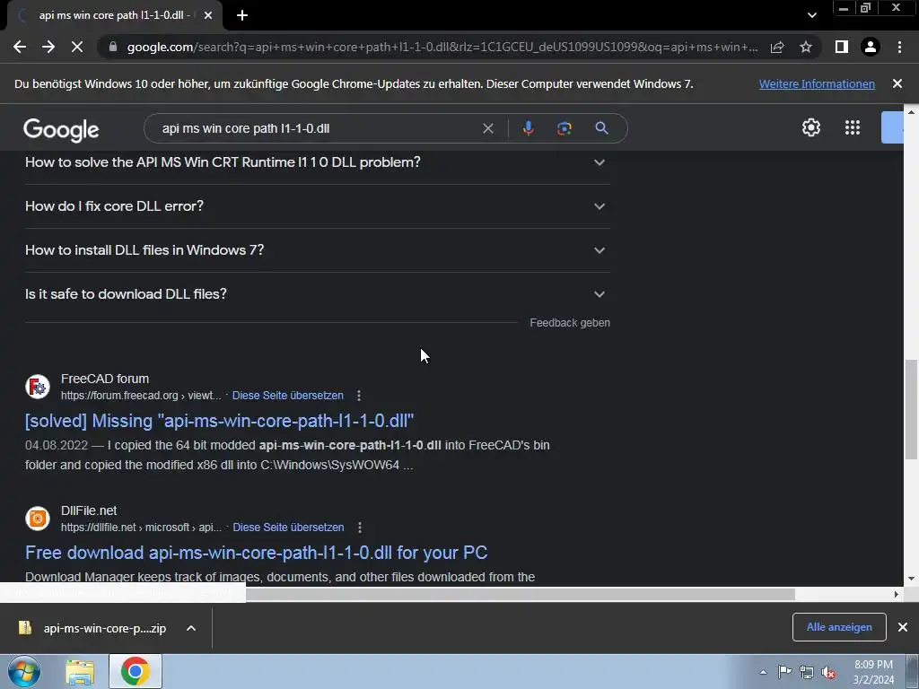Click Feedback geben link
The height and width of the screenshot is (689, 919).
coord(570,323)
